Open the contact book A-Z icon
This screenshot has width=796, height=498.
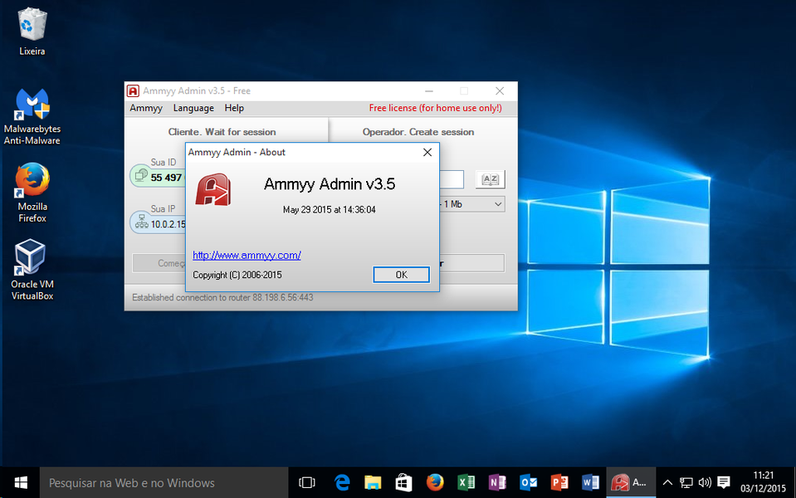(x=490, y=179)
